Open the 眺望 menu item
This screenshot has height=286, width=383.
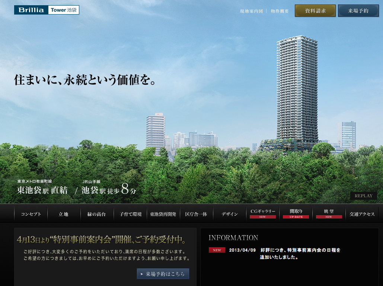(x=329, y=212)
